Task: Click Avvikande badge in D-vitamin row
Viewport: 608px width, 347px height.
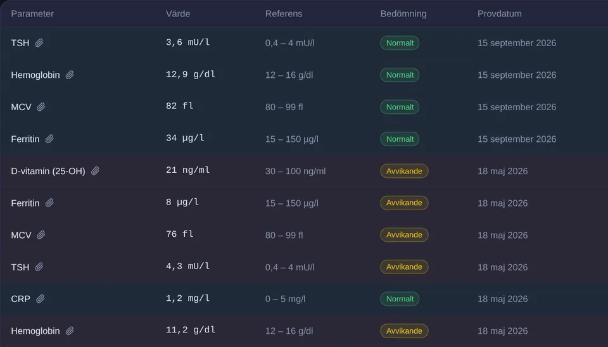Action: tap(404, 171)
